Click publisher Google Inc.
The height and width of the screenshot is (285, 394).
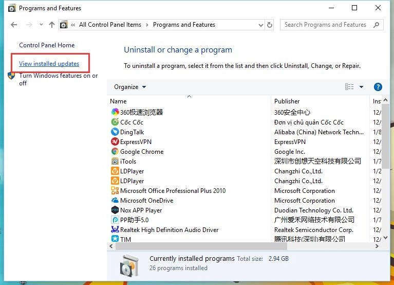pos(290,152)
